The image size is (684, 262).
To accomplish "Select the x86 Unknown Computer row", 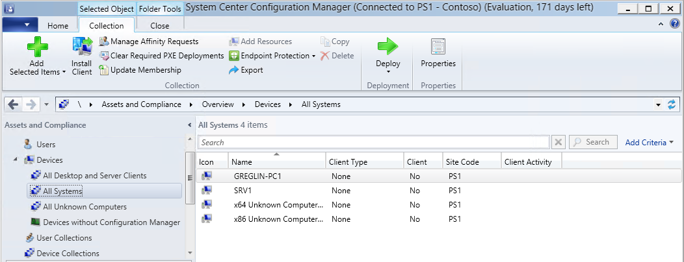I will (x=440, y=219).
